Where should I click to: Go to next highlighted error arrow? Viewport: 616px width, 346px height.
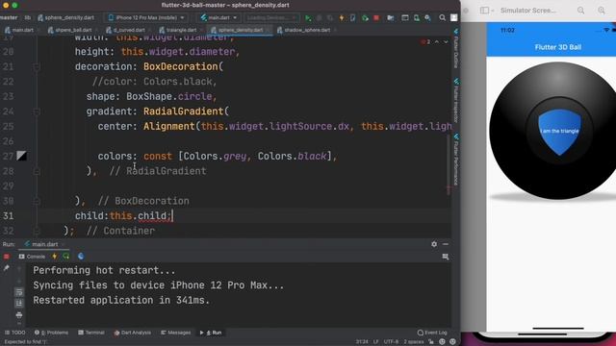point(446,41)
